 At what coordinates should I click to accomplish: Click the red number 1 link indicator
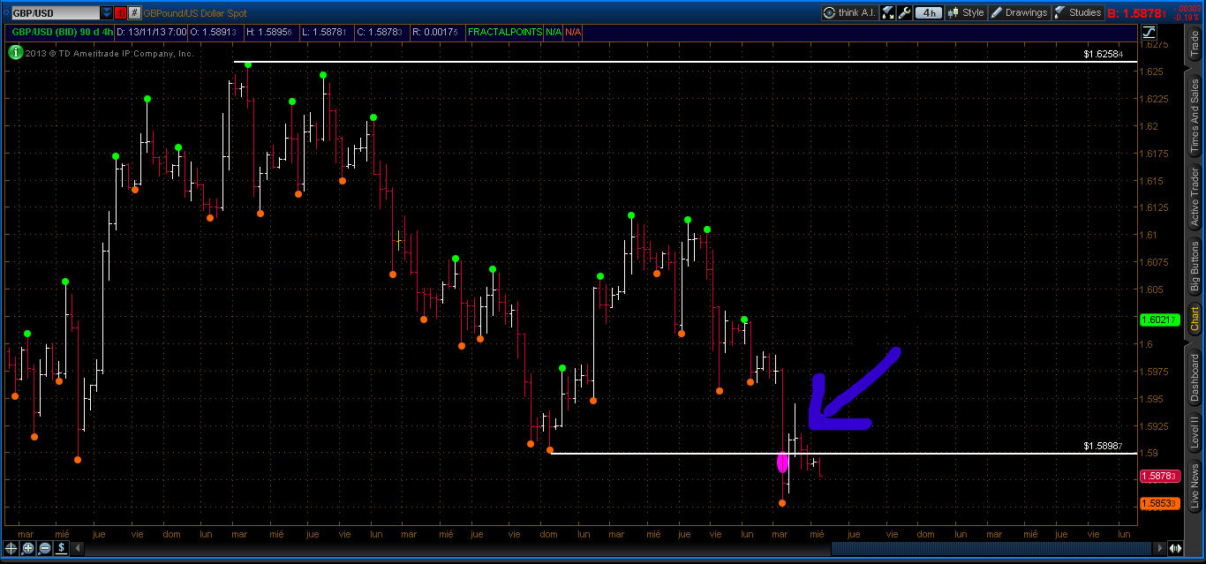(x=121, y=13)
